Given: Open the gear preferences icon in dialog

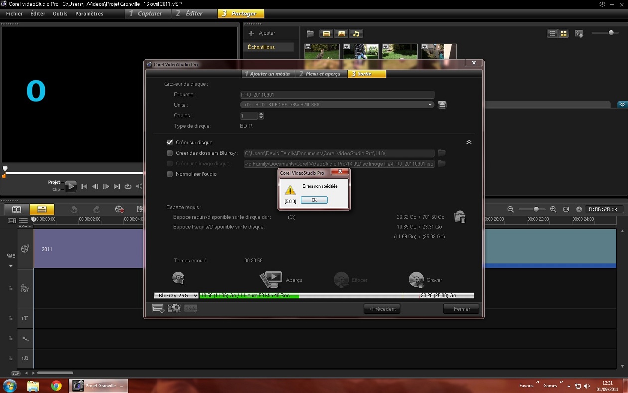Looking at the screenshot, I should [x=174, y=308].
